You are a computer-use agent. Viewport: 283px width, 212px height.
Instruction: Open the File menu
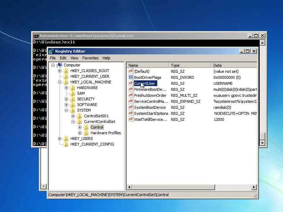(x=53, y=58)
